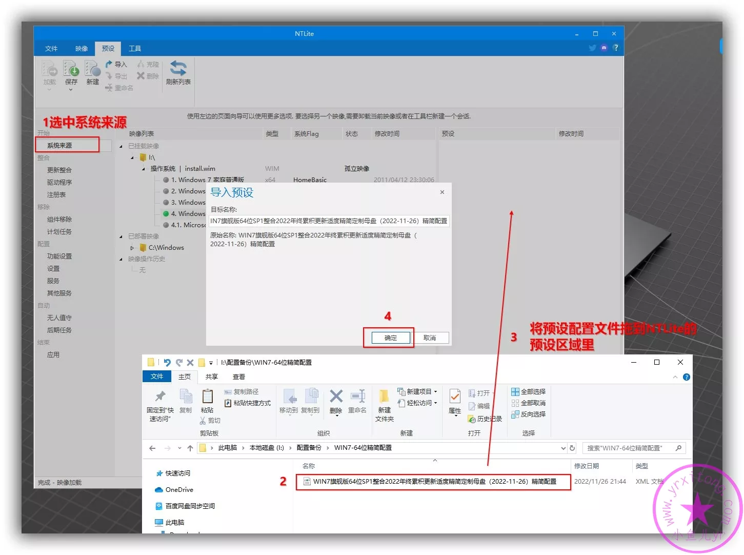Click 导出 (export) in NTLite toolbar
Image resolution: width=744 pixels, height=555 pixels.
(116, 76)
